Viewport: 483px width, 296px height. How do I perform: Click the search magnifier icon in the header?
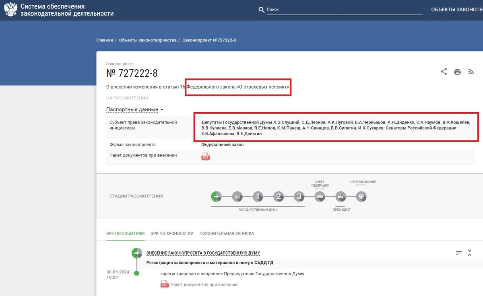pyautogui.click(x=261, y=9)
